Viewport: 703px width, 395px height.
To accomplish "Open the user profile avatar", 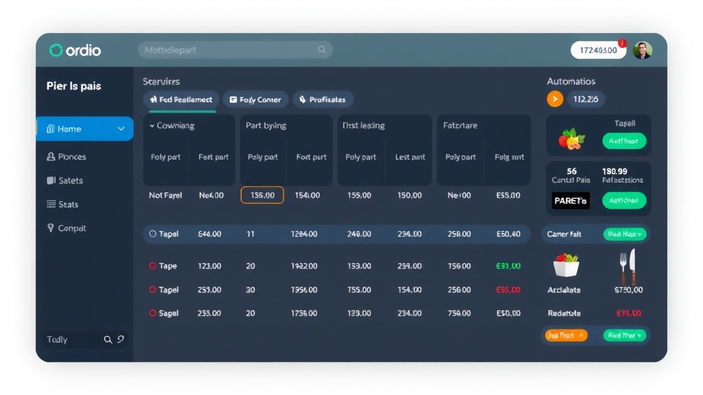I will (x=642, y=50).
